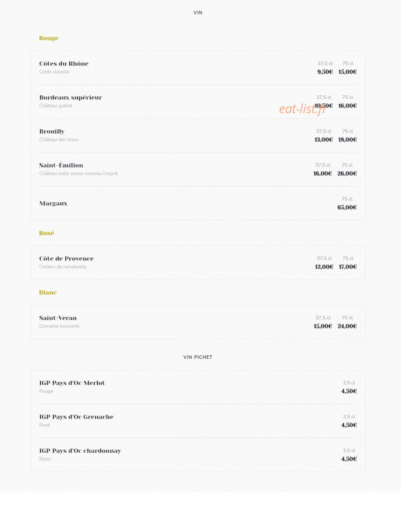Select the Saint-Émilion wine title
The width and height of the screenshot is (401, 508).
(61, 165)
